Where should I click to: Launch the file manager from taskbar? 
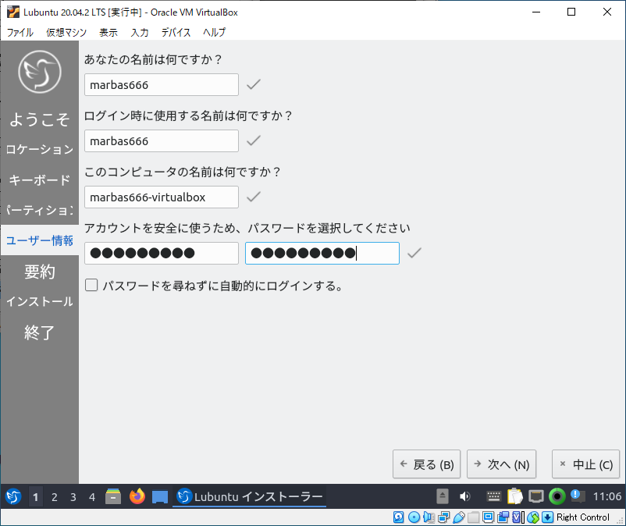click(113, 496)
